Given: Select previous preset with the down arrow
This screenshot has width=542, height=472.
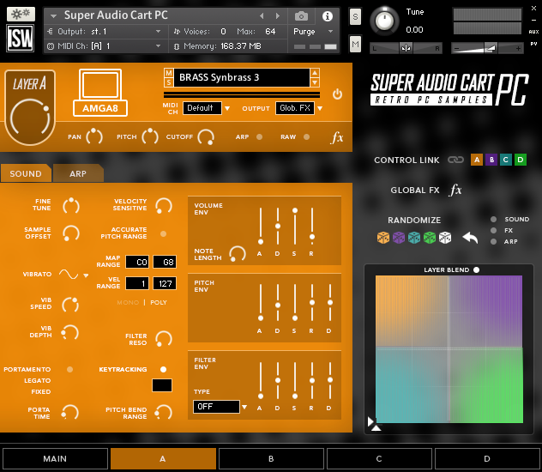Looking at the screenshot, I should click(x=315, y=82).
